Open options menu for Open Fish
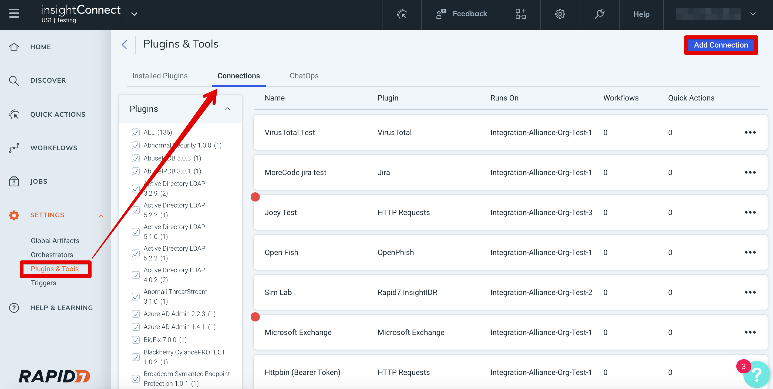Screen dimensions: 773x389 pyautogui.click(x=750, y=252)
